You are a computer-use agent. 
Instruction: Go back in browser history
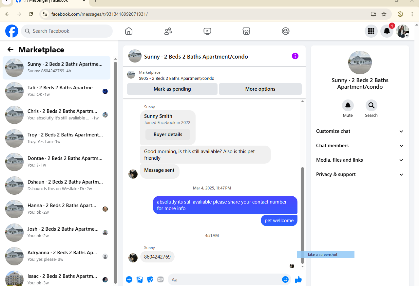coord(7,14)
